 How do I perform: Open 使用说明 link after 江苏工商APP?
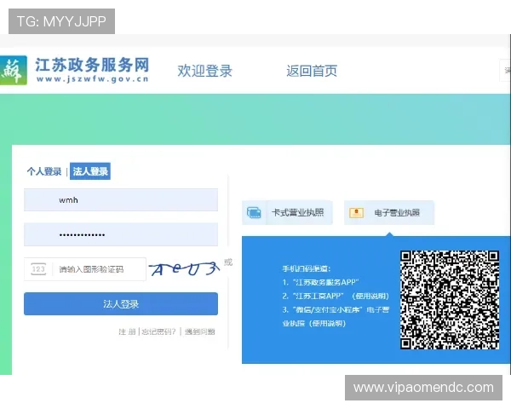[x=372, y=297]
